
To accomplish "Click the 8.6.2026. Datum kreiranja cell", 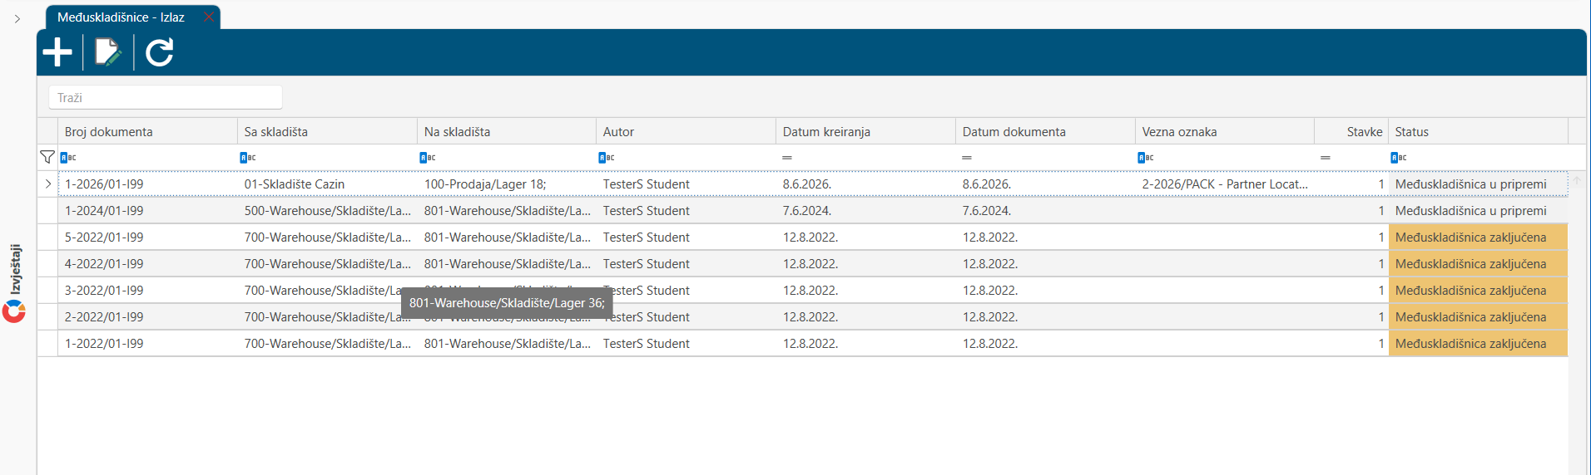I will 865,184.
